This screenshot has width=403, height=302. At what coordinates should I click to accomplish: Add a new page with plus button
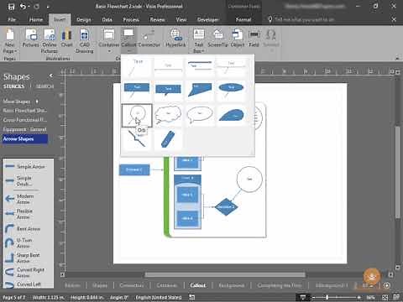point(387,285)
